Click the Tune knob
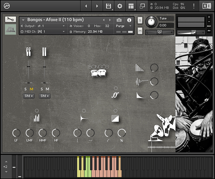 [151, 22]
